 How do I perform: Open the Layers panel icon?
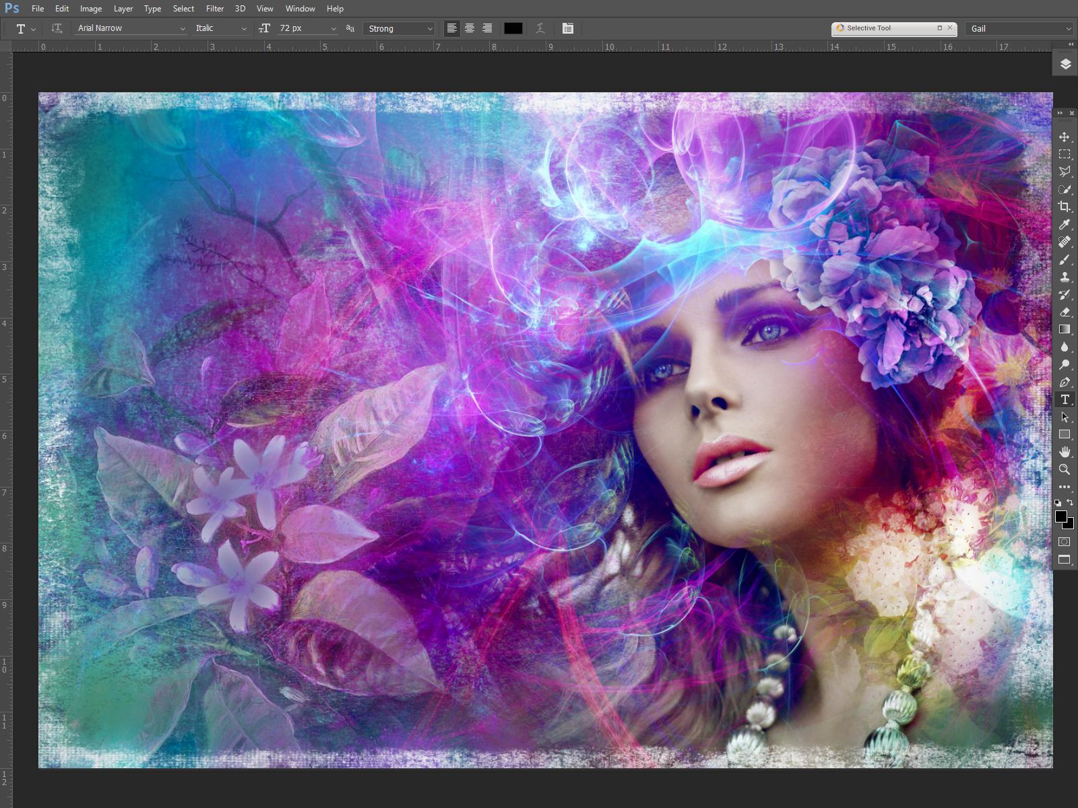(1065, 64)
